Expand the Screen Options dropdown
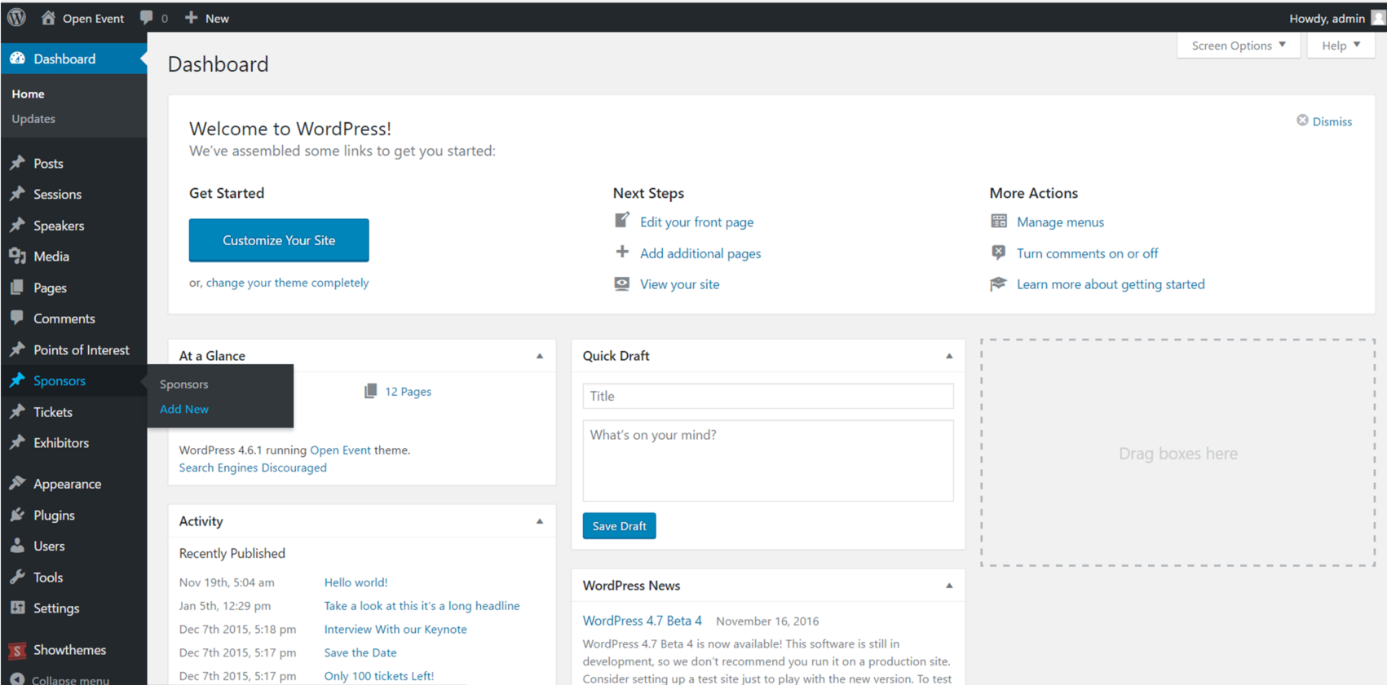Screen dimensions: 1387x685 coord(1238,46)
